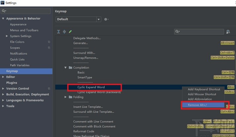This screenshot has height=137, width=236.
Task: Expand the Languages & Frameworks section
Action: [x=3, y=100]
